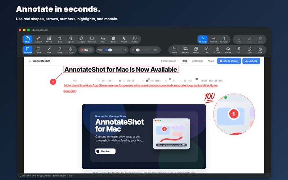Select the Highlight tool
Viewport: 288px width, 180px height.
pyautogui.click(x=39, y=39)
